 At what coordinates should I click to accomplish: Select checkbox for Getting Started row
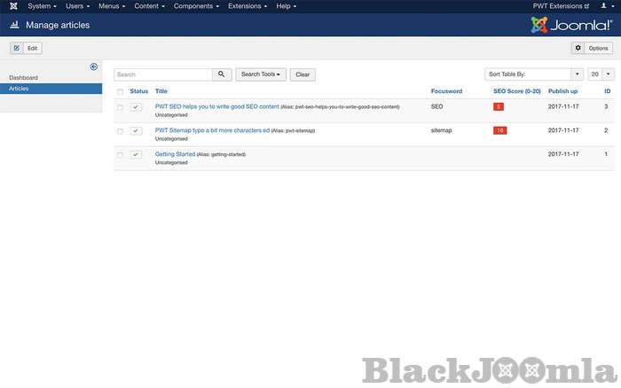click(x=121, y=155)
